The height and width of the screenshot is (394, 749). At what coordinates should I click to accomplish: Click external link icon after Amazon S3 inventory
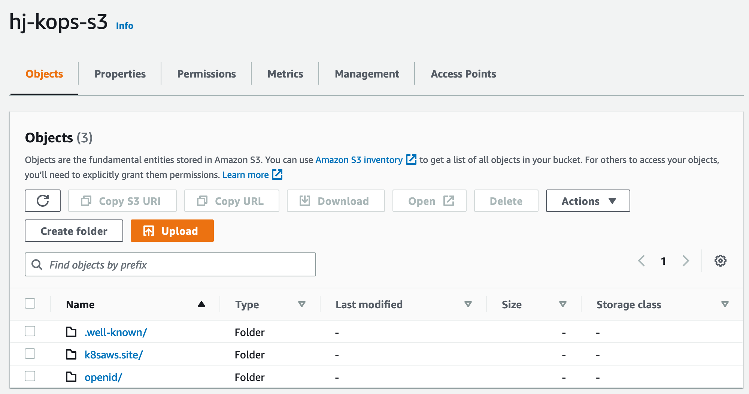pyautogui.click(x=411, y=160)
